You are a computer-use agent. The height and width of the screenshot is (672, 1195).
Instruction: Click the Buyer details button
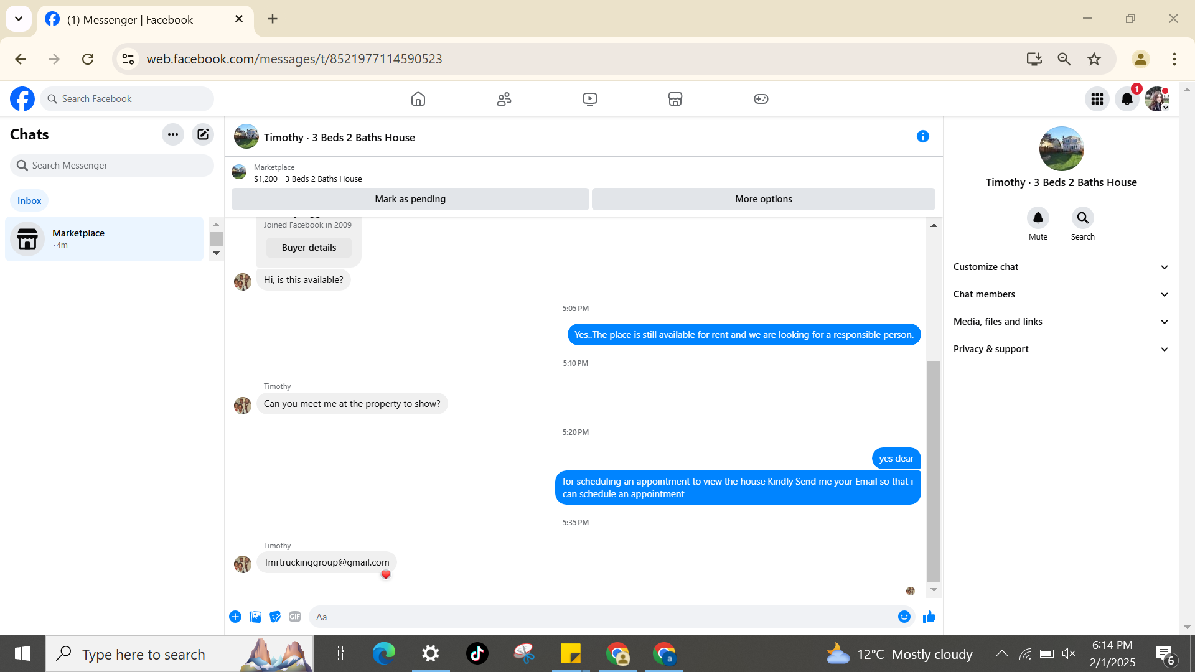pos(309,248)
